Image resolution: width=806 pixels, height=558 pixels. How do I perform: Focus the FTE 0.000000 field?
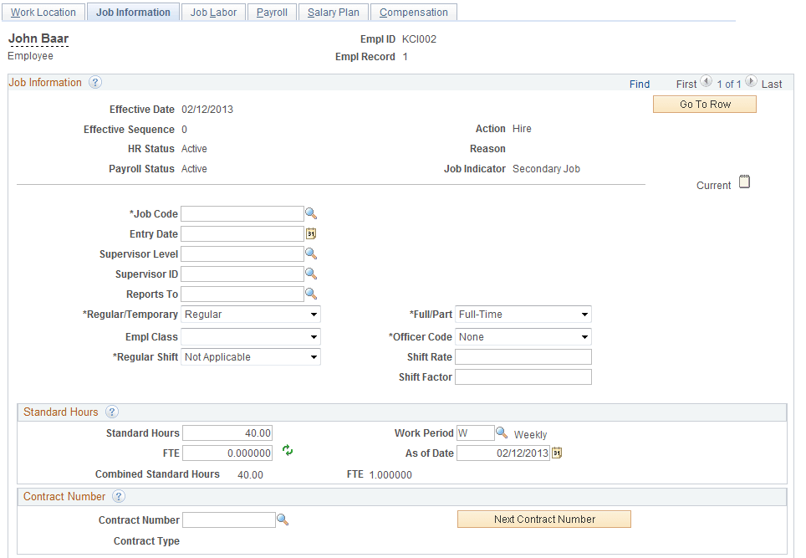point(227,453)
